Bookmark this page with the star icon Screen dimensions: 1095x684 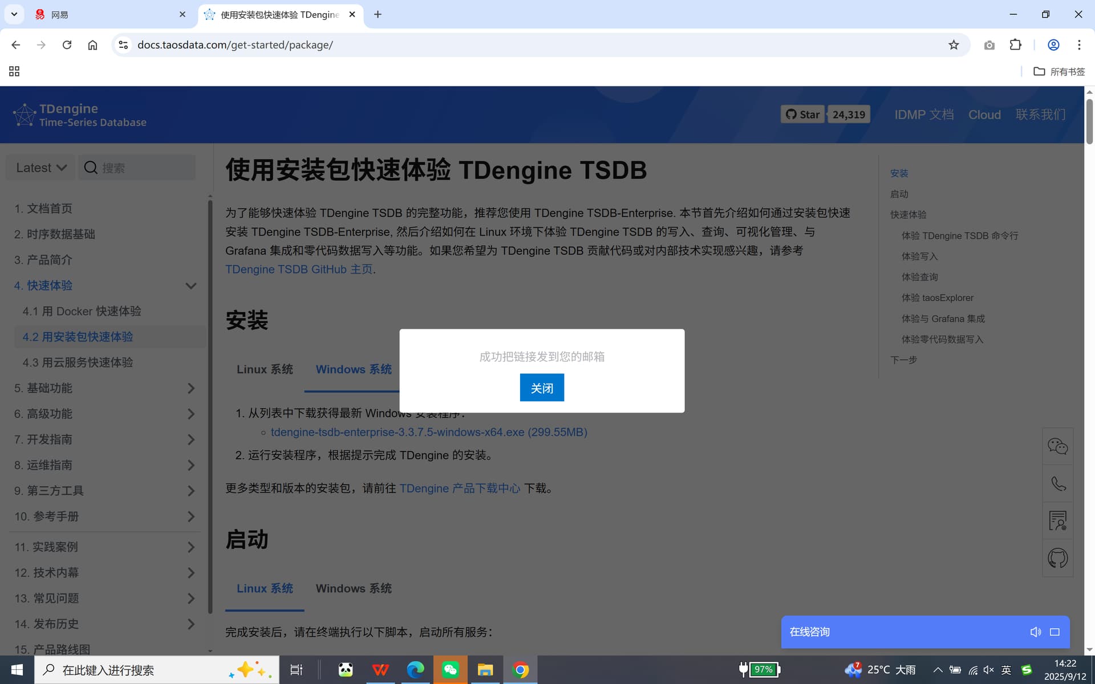tap(954, 45)
